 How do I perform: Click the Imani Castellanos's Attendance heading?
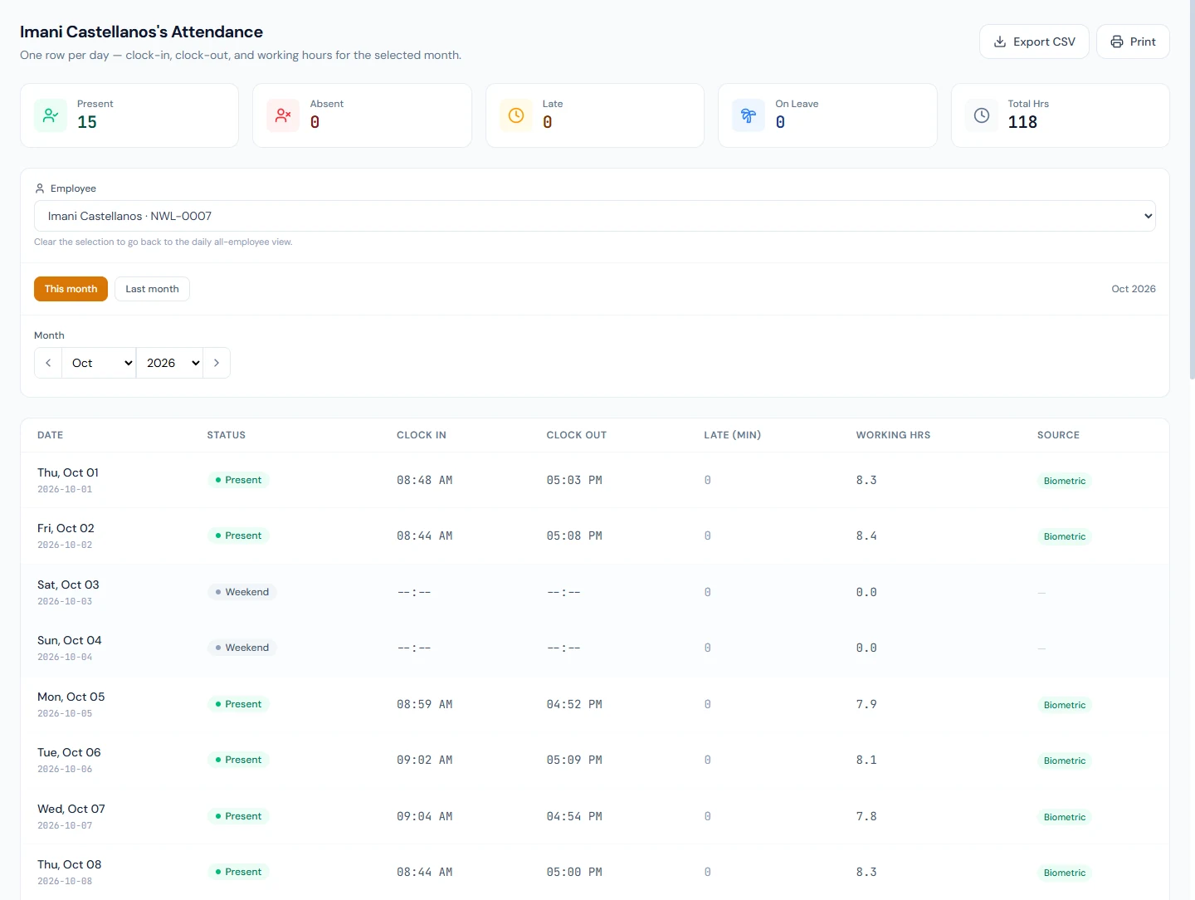coord(141,32)
